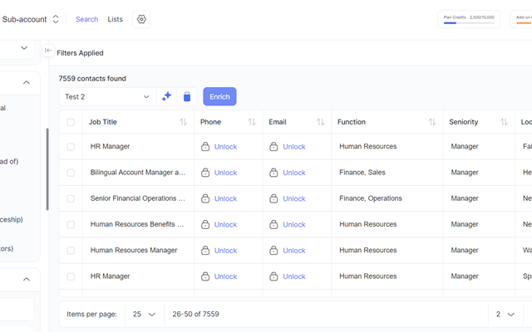532x332 pixels.
Task: Unlock phone for first HR Manager
Action: (x=225, y=147)
